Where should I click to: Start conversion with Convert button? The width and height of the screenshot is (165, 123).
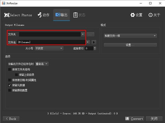pyautogui.click(x=134, y=119)
